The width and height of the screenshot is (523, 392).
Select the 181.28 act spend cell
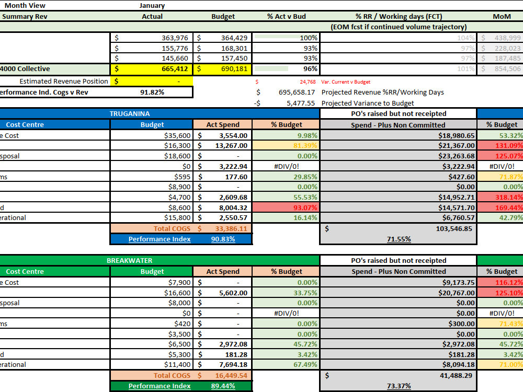click(x=223, y=354)
